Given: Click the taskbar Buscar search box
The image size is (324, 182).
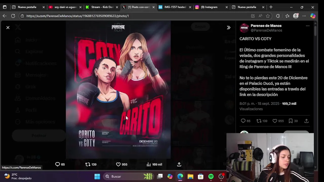Looking at the screenshot, I should pyautogui.click(x=129, y=176).
